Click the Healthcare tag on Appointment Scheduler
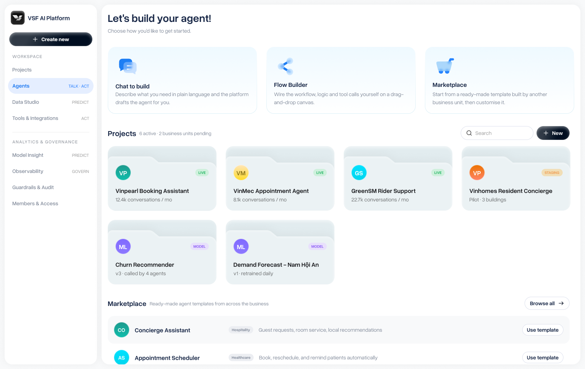This screenshot has width=585, height=369. pyautogui.click(x=241, y=357)
